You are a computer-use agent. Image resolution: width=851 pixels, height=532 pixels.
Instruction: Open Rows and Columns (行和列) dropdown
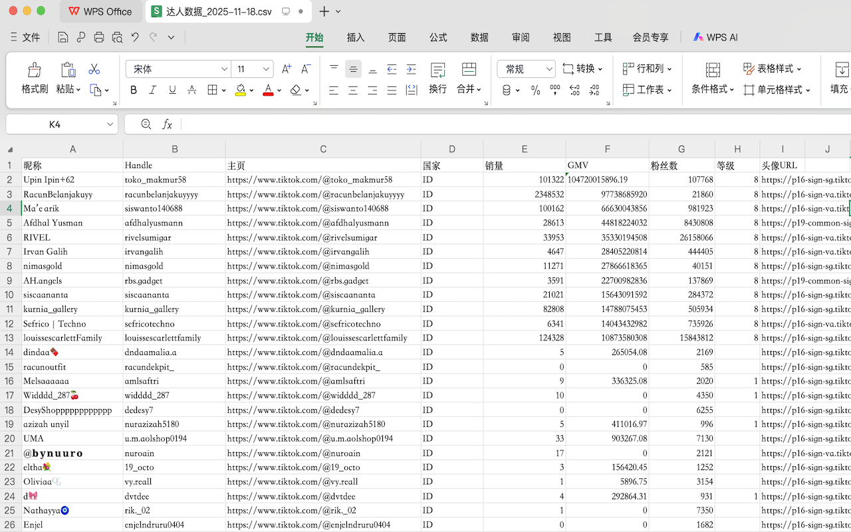coord(647,68)
